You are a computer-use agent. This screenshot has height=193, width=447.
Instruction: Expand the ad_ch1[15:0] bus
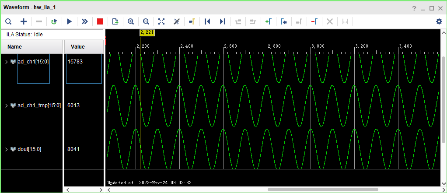point(7,61)
